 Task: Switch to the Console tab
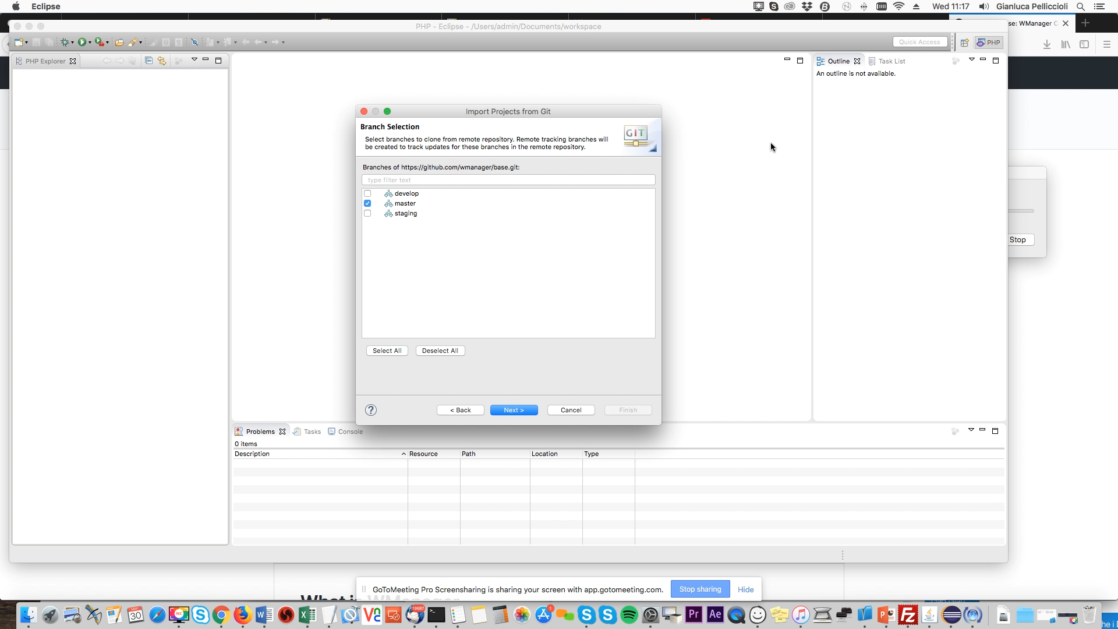point(350,432)
